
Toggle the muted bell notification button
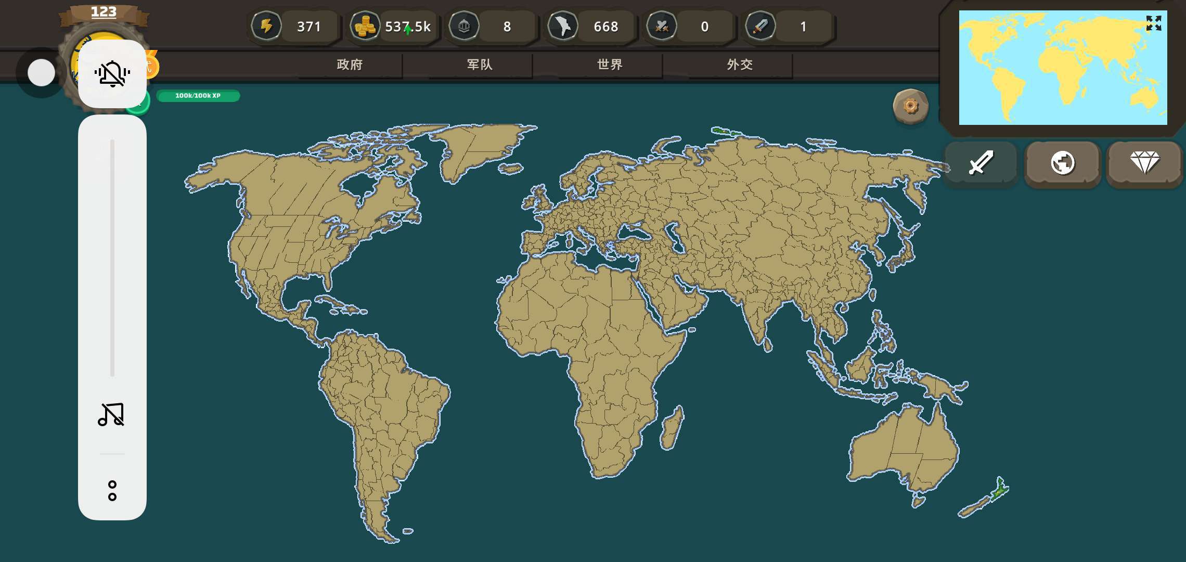(x=112, y=74)
